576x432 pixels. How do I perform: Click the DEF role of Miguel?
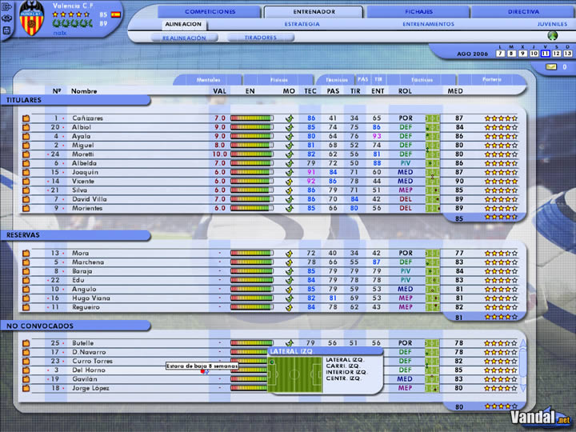tap(406, 145)
